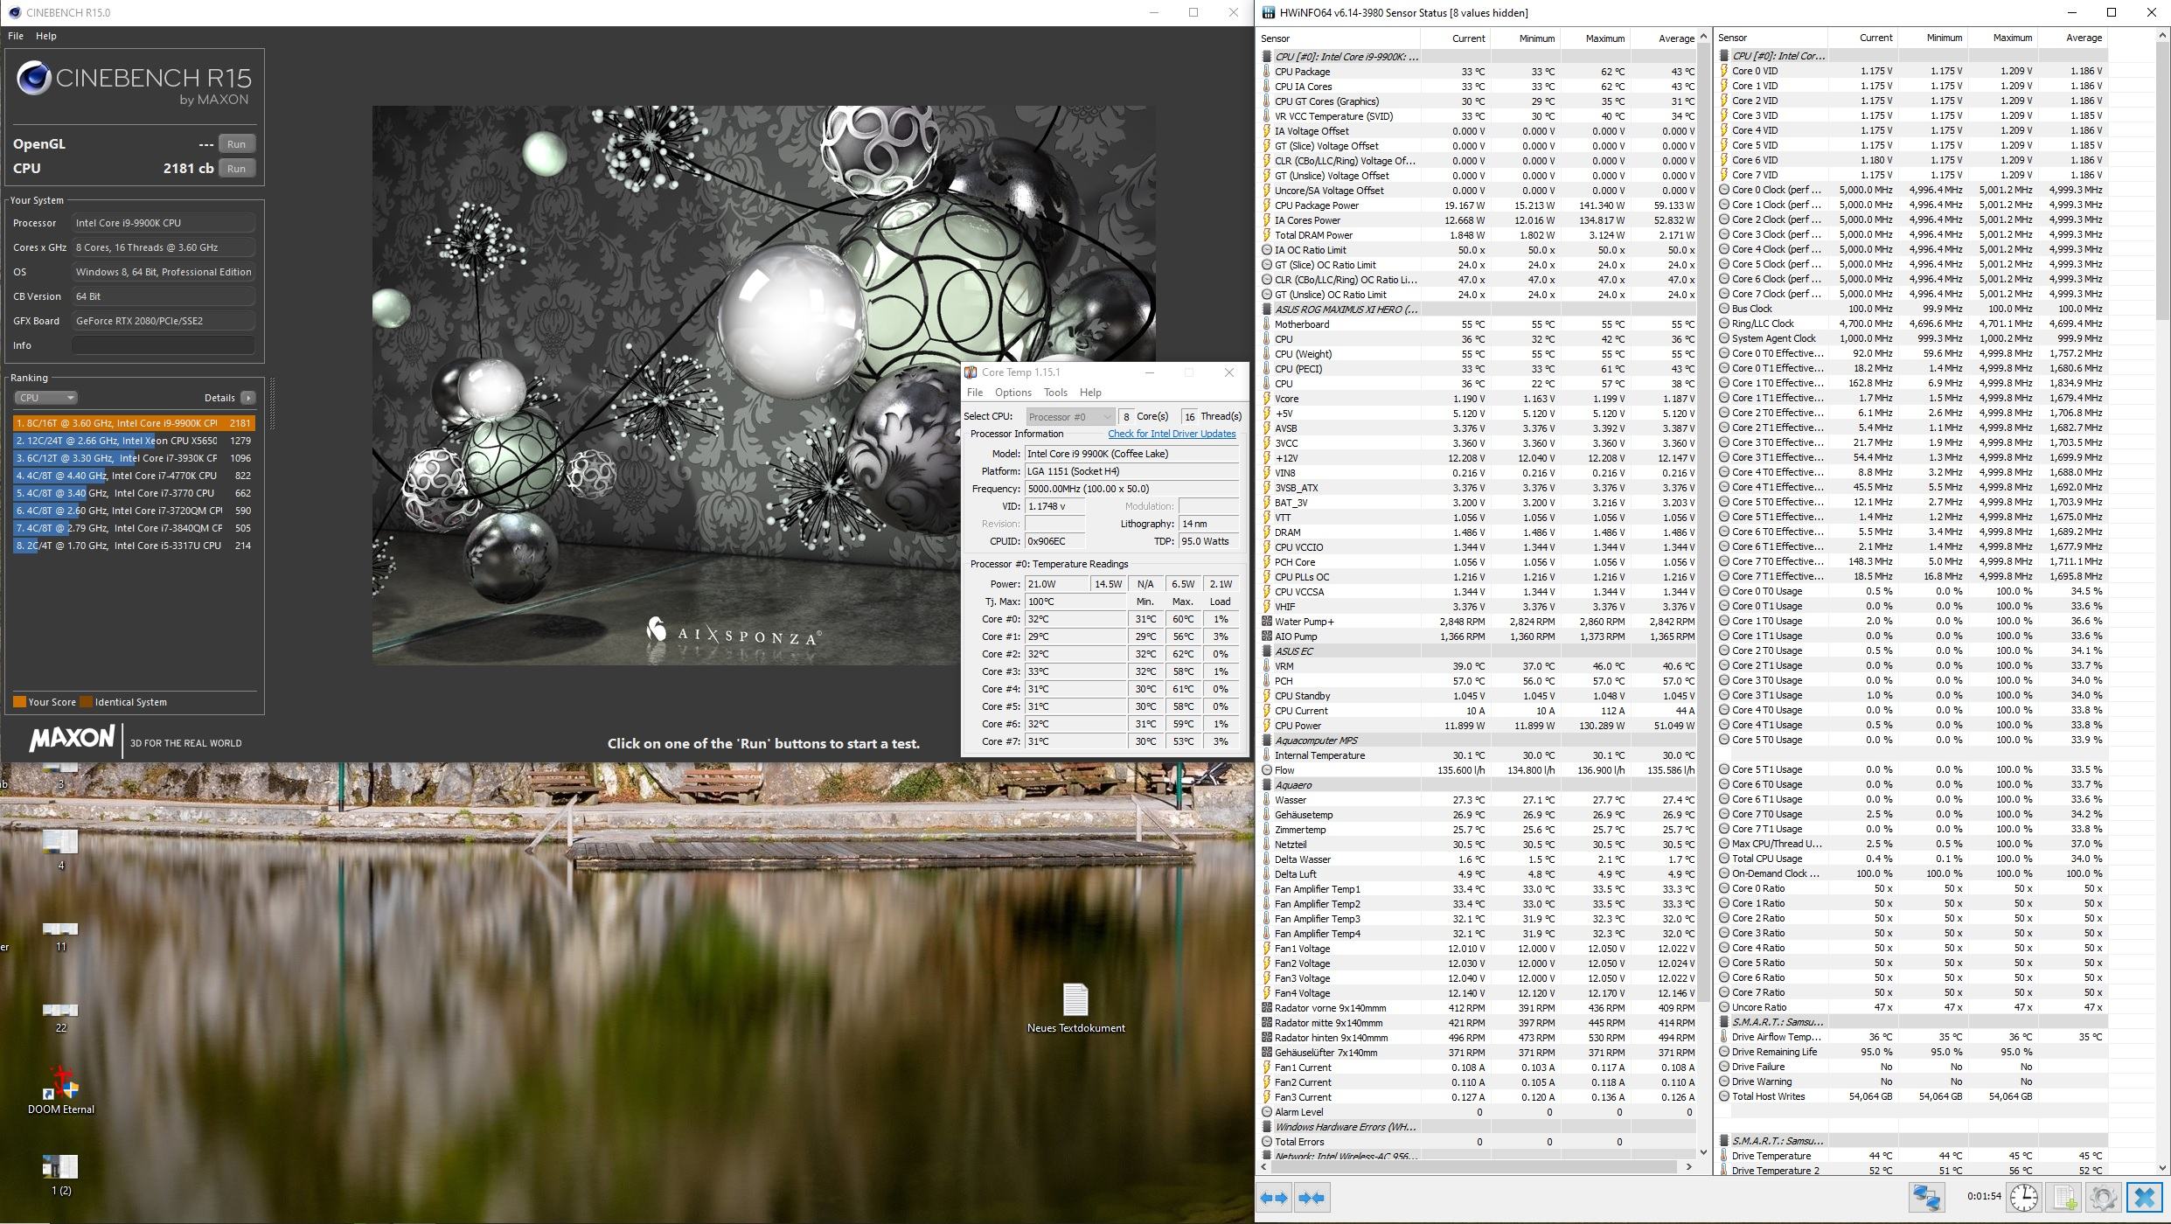Click icon beside Core 0 T0 Usage row

point(1723,591)
